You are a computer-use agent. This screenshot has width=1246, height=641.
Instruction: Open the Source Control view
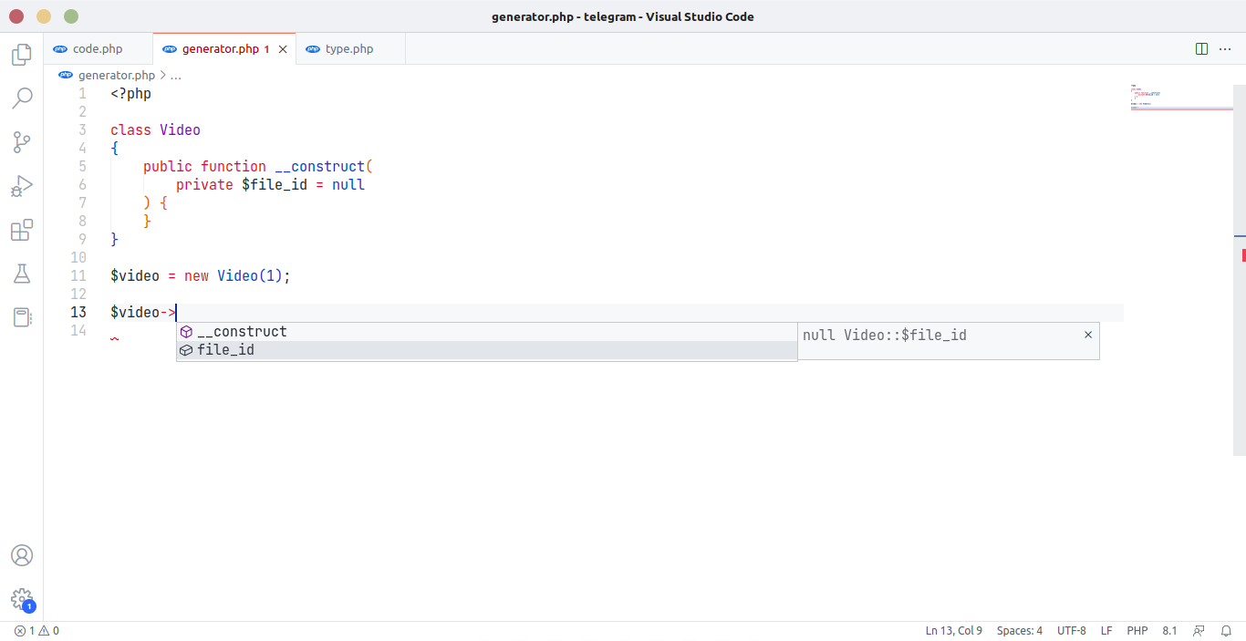click(21, 141)
